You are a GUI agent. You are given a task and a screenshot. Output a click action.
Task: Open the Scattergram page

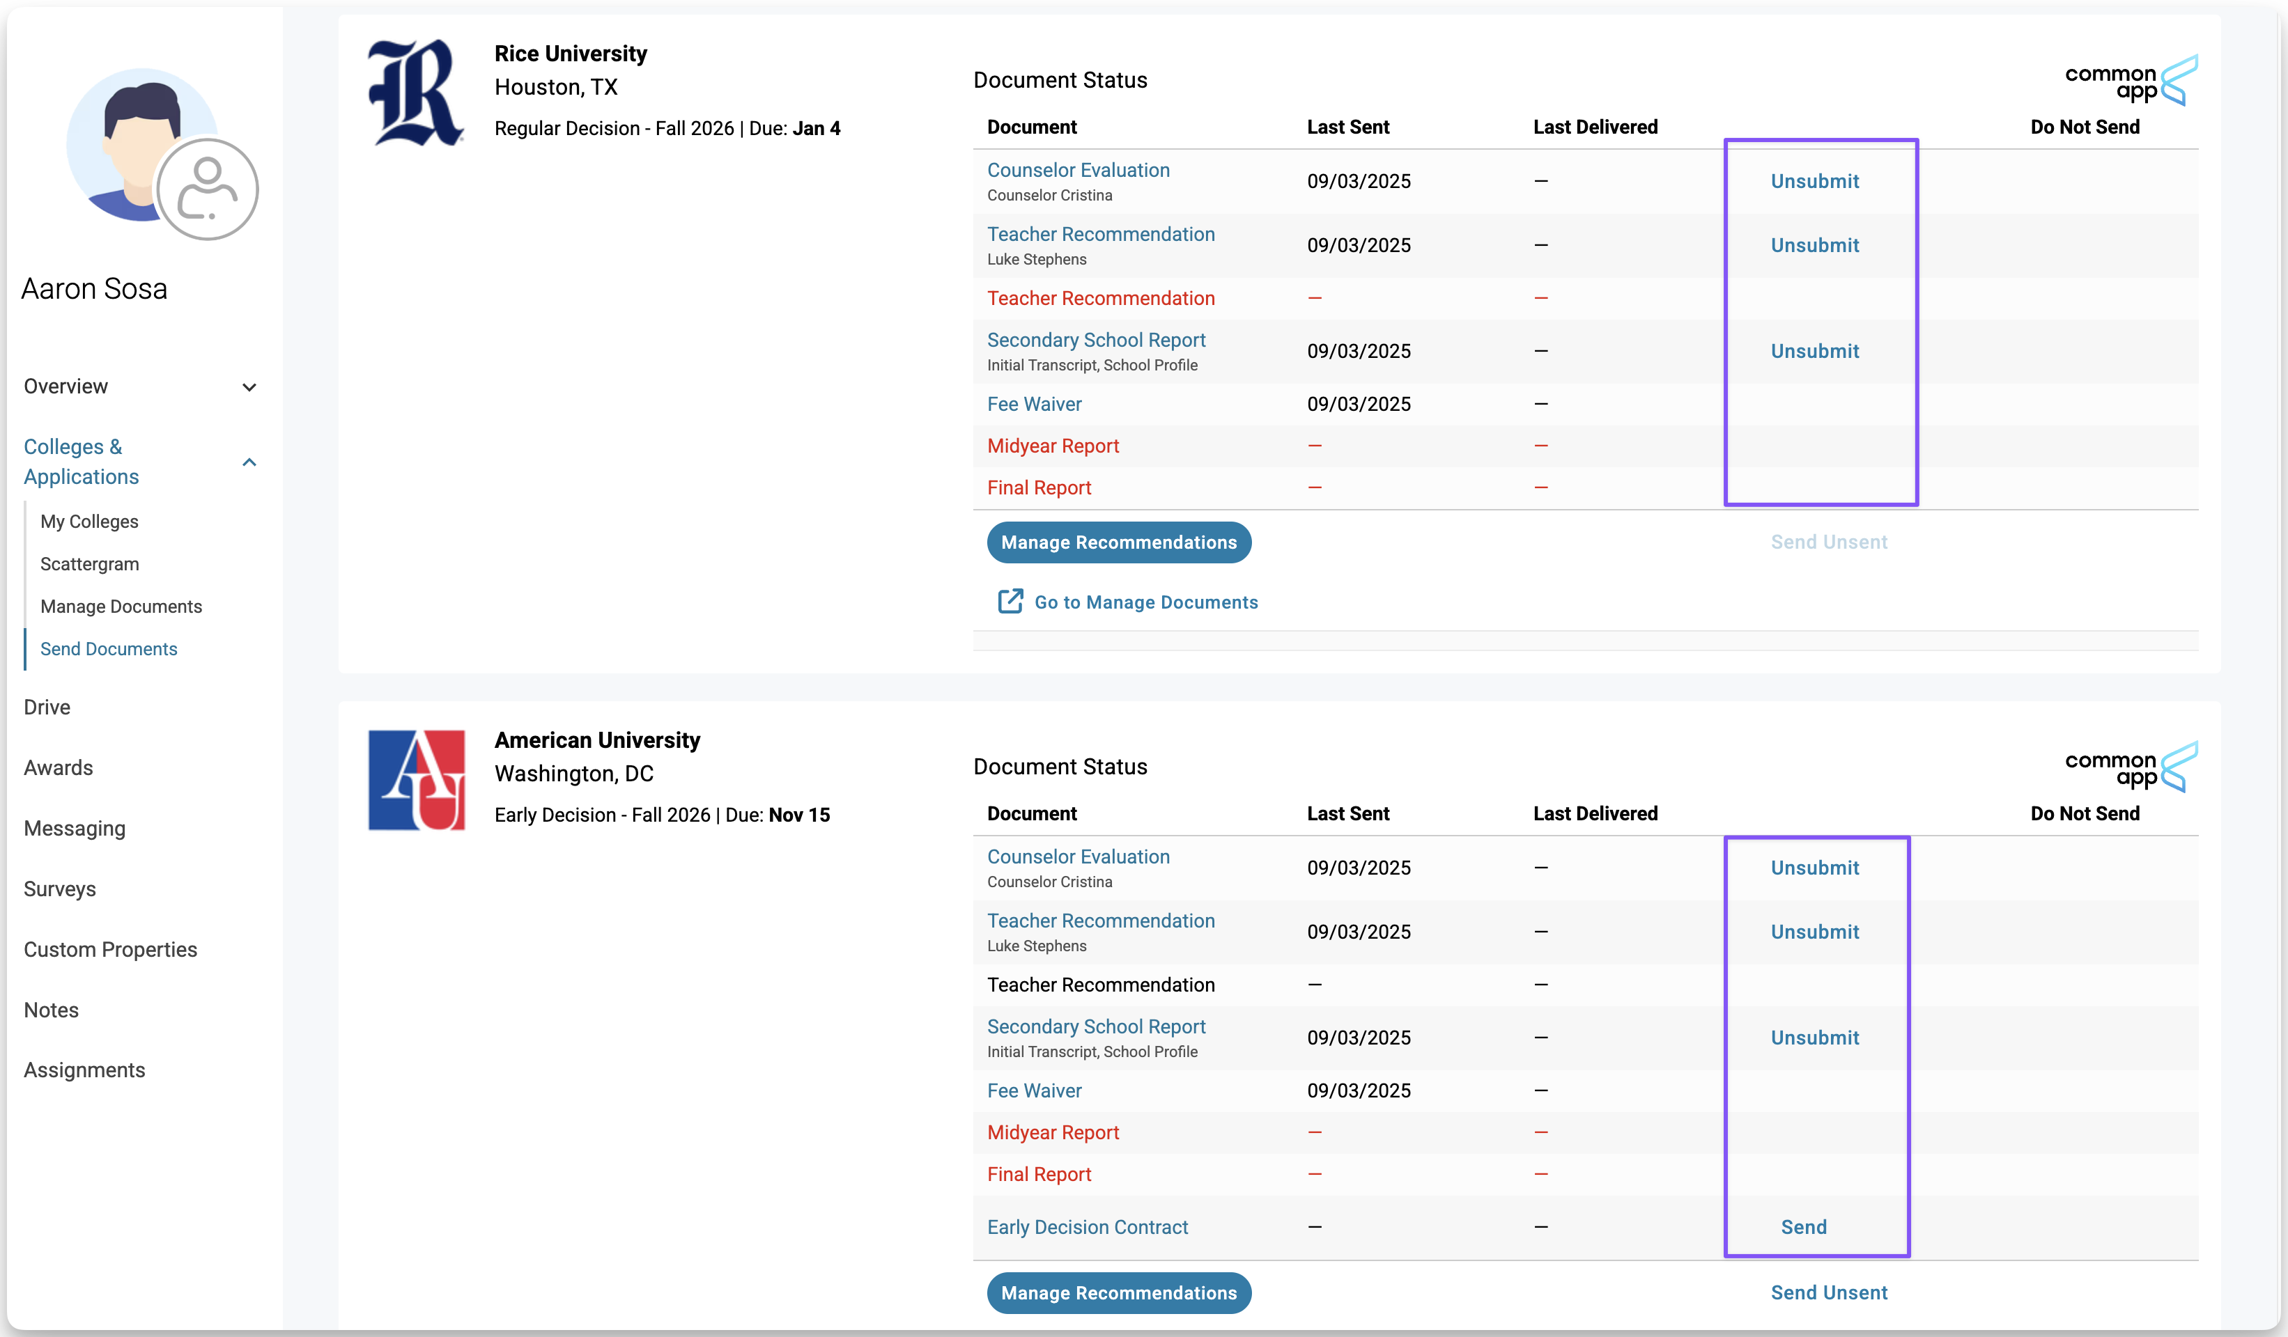pyautogui.click(x=89, y=563)
